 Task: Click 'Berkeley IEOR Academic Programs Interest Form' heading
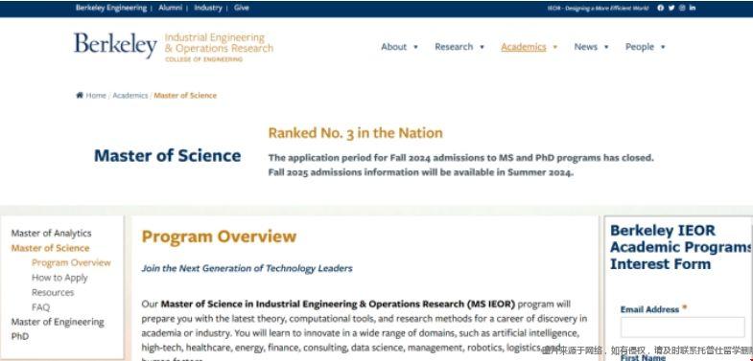[679, 247]
